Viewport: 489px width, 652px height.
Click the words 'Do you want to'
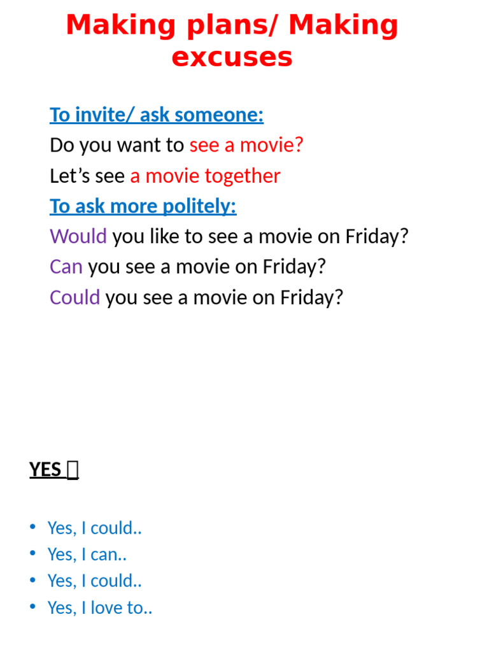[x=117, y=145]
